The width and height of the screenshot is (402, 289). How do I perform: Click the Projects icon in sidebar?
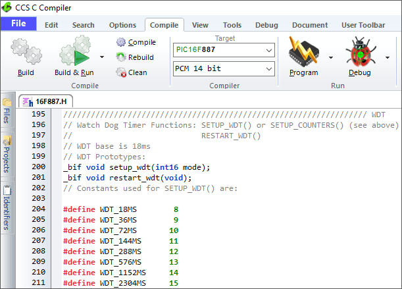point(7,140)
